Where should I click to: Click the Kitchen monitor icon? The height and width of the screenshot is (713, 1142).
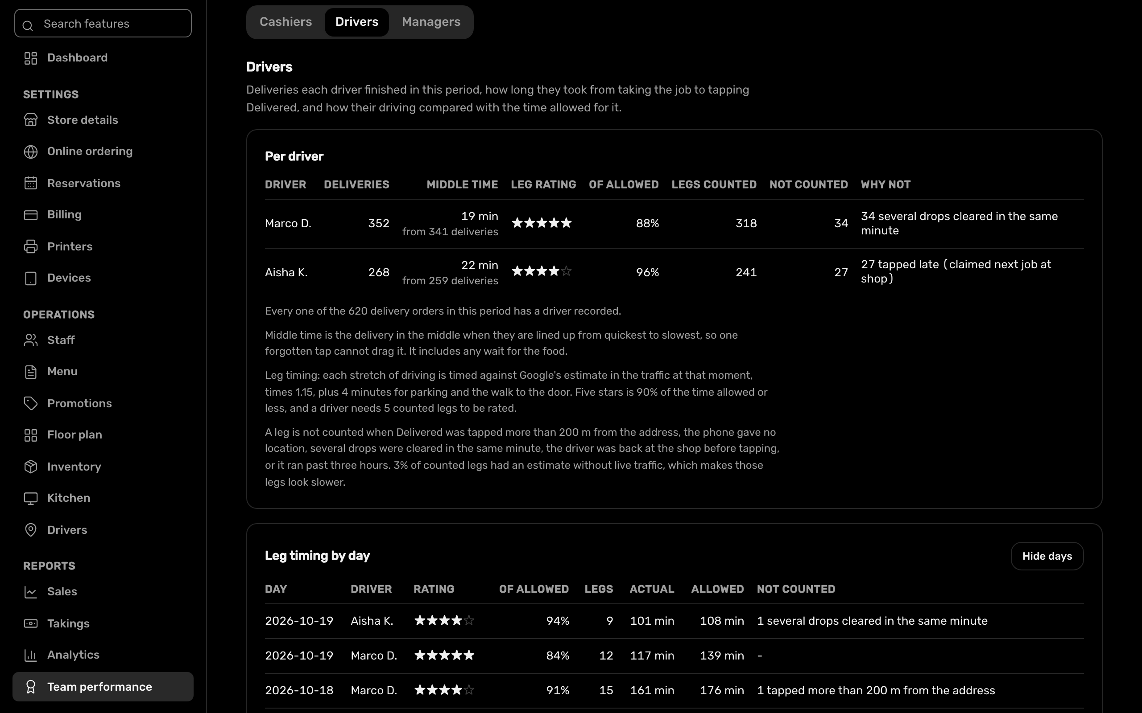tap(31, 499)
